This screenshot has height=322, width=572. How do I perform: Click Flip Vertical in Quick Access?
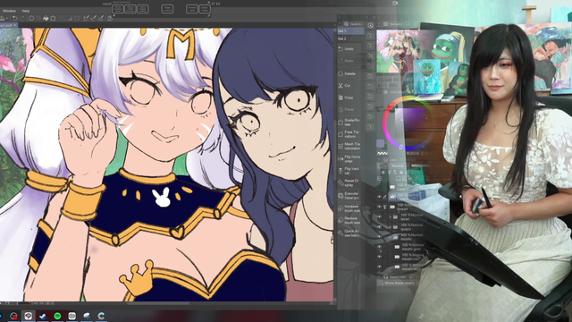(349, 171)
